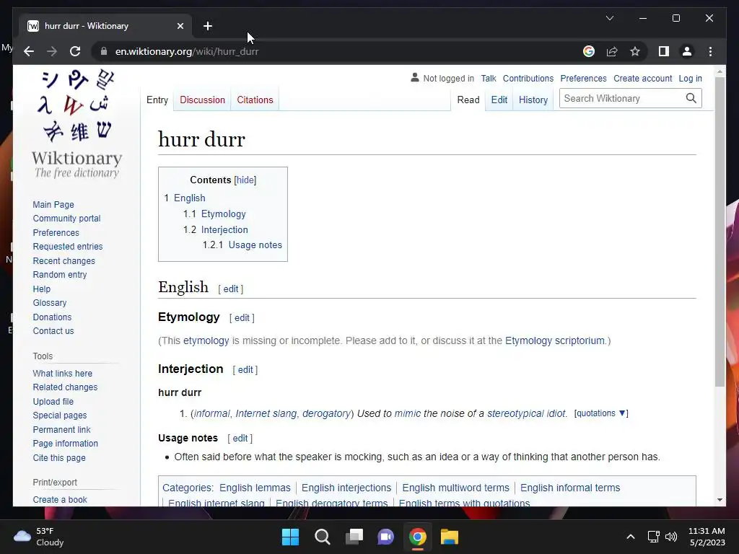Click the address bar URL

tap(187, 51)
